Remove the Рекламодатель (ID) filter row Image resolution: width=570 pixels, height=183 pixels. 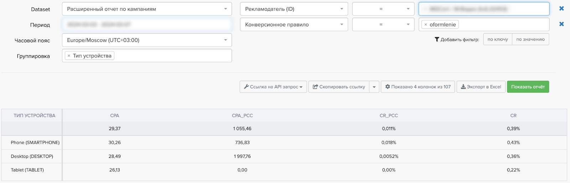tap(561, 9)
